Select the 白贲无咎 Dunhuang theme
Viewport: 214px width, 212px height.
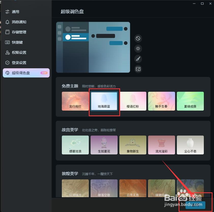click(x=133, y=189)
